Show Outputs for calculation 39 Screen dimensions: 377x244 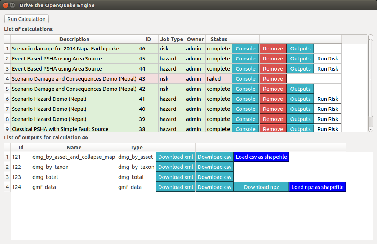pos(300,119)
